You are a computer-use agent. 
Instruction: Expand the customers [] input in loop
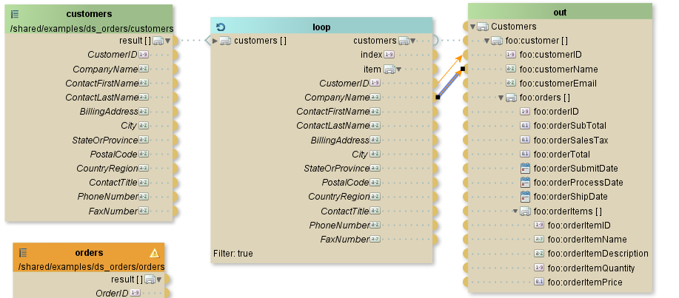[x=215, y=41]
